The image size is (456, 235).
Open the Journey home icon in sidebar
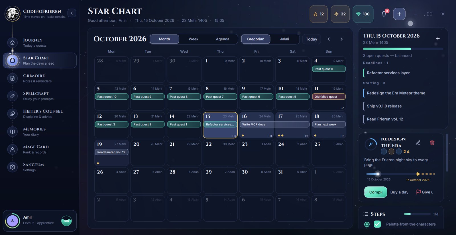pyautogui.click(x=12, y=43)
